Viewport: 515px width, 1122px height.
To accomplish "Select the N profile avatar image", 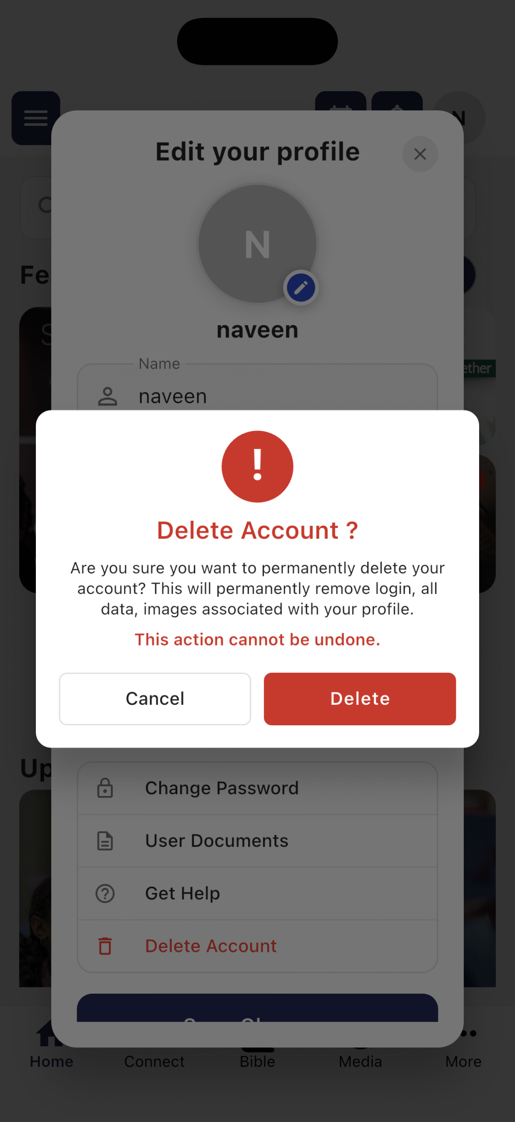I will tap(257, 243).
